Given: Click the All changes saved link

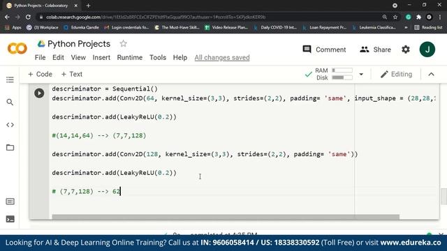Looking at the screenshot, I should point(222,57).
